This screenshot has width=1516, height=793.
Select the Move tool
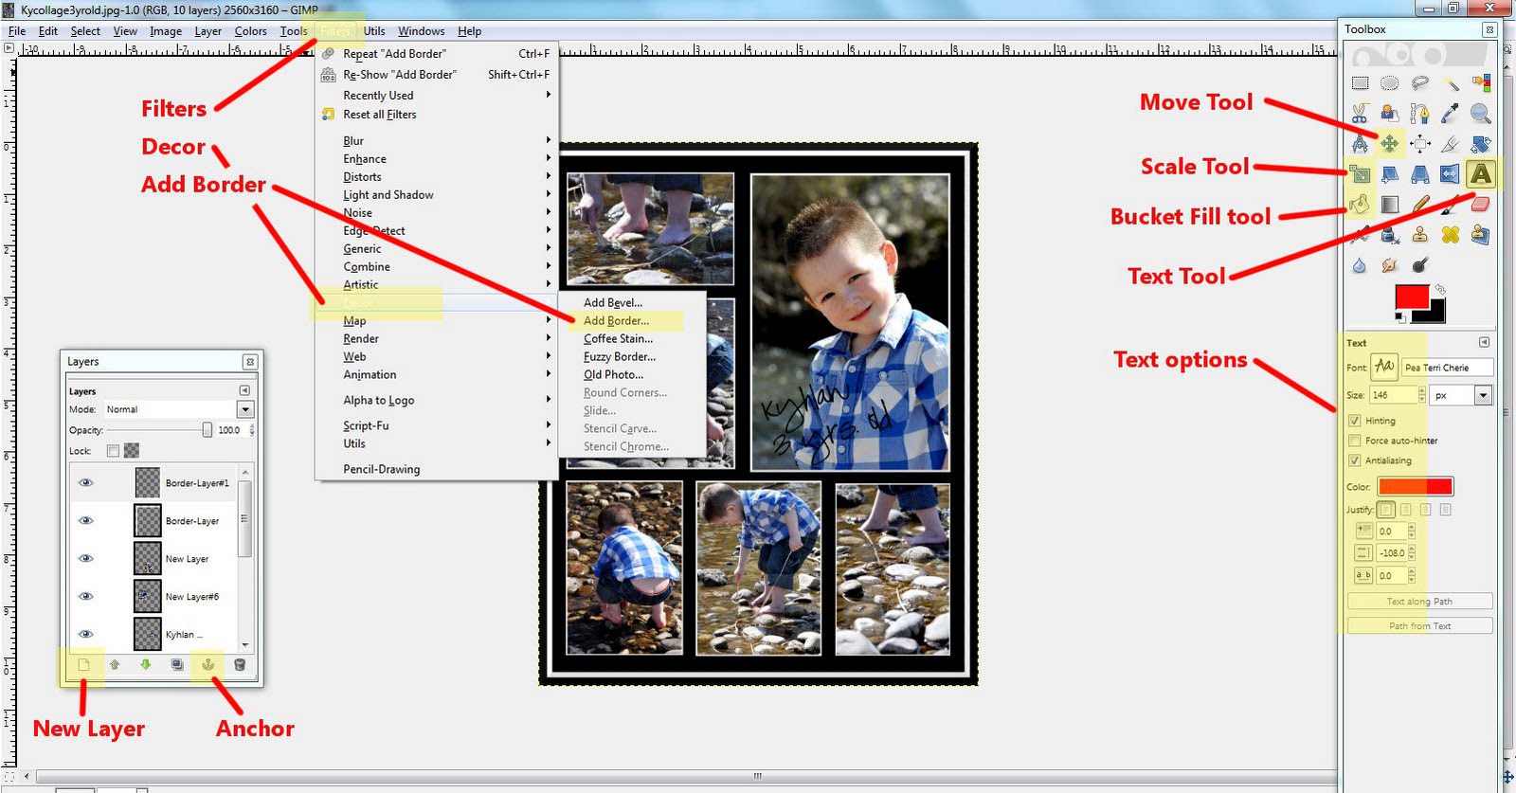click(1390, 144)
